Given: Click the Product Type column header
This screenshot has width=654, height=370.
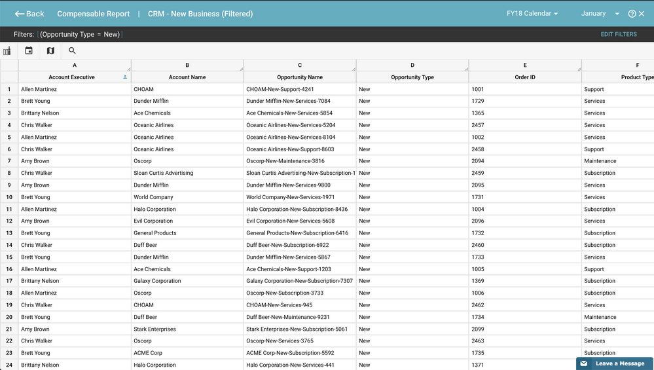Looking at the screenshot, I should (x=618, y=77).
